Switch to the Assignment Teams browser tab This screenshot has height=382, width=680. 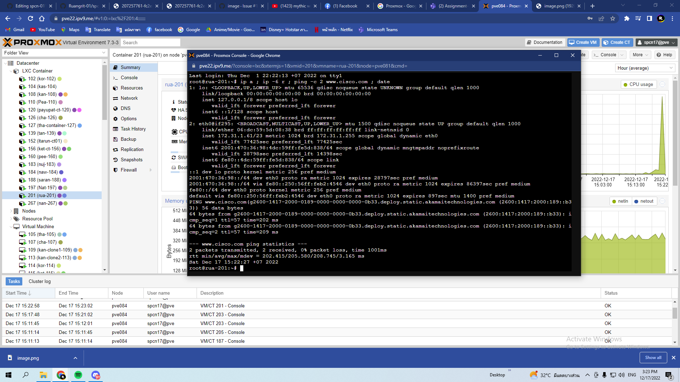(x=452, y=6)
